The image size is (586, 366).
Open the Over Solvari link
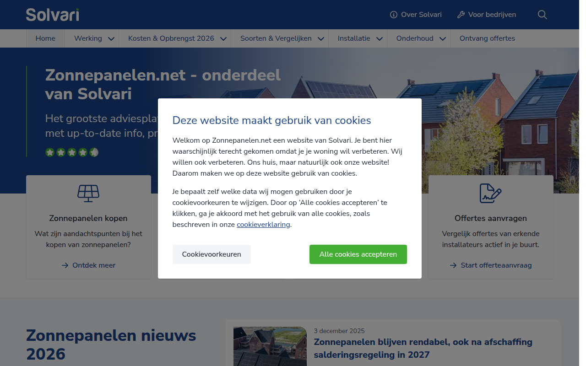click(416, 15)
